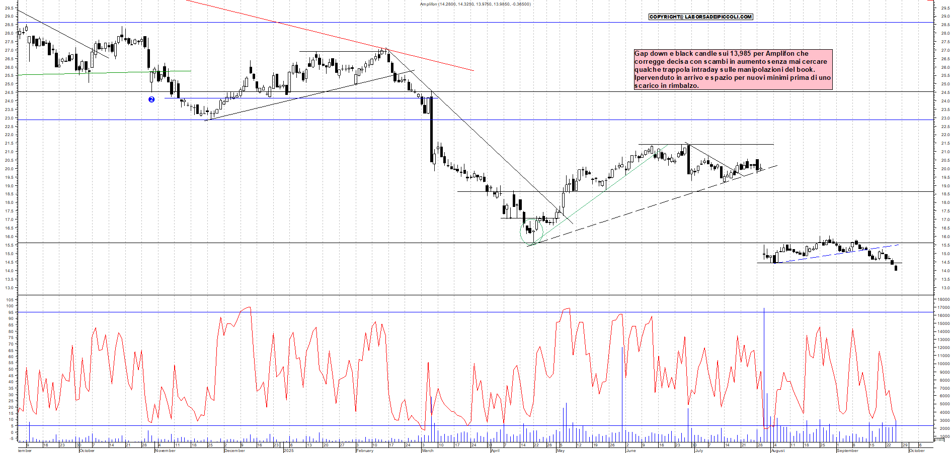The height and width of the screenshot is (453, 951).
Task: Click the blue circled number 2 marker
Action: tap(151, 99)
